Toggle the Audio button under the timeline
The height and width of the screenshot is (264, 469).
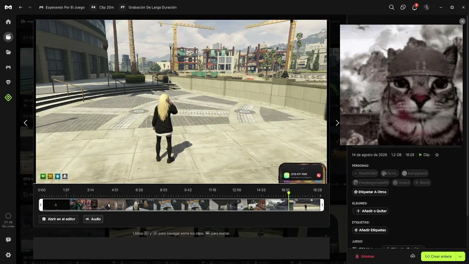[93, 219]
